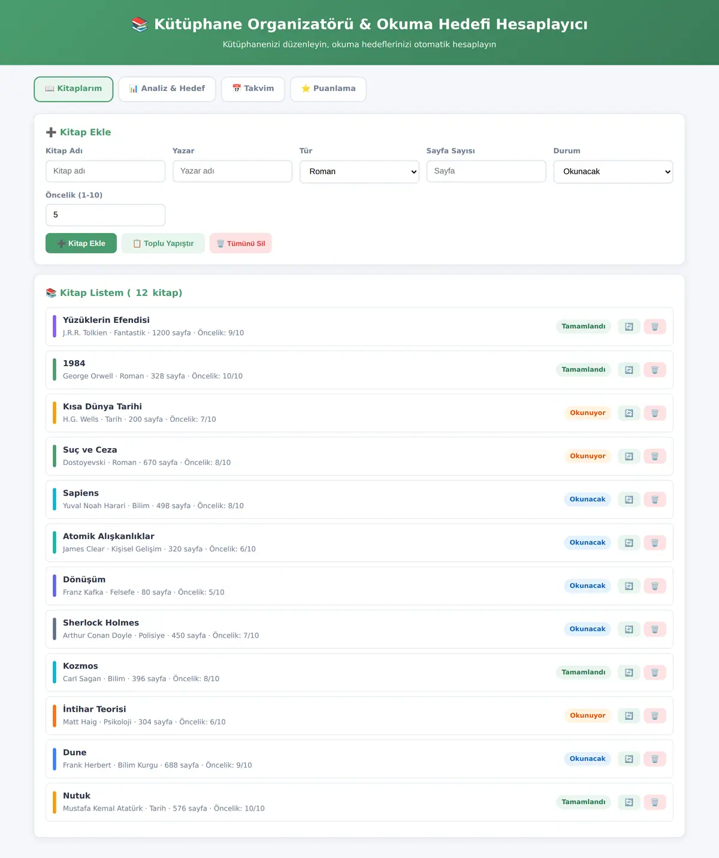The height and width of the screenshot is (858, 719).
Task: Click the Tümünü Sil button
Action: [240, 243]
